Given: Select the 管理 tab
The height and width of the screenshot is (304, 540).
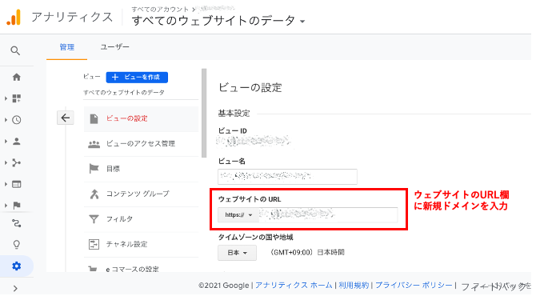Looking at the screenshot, I should click(x=67, y=47).
